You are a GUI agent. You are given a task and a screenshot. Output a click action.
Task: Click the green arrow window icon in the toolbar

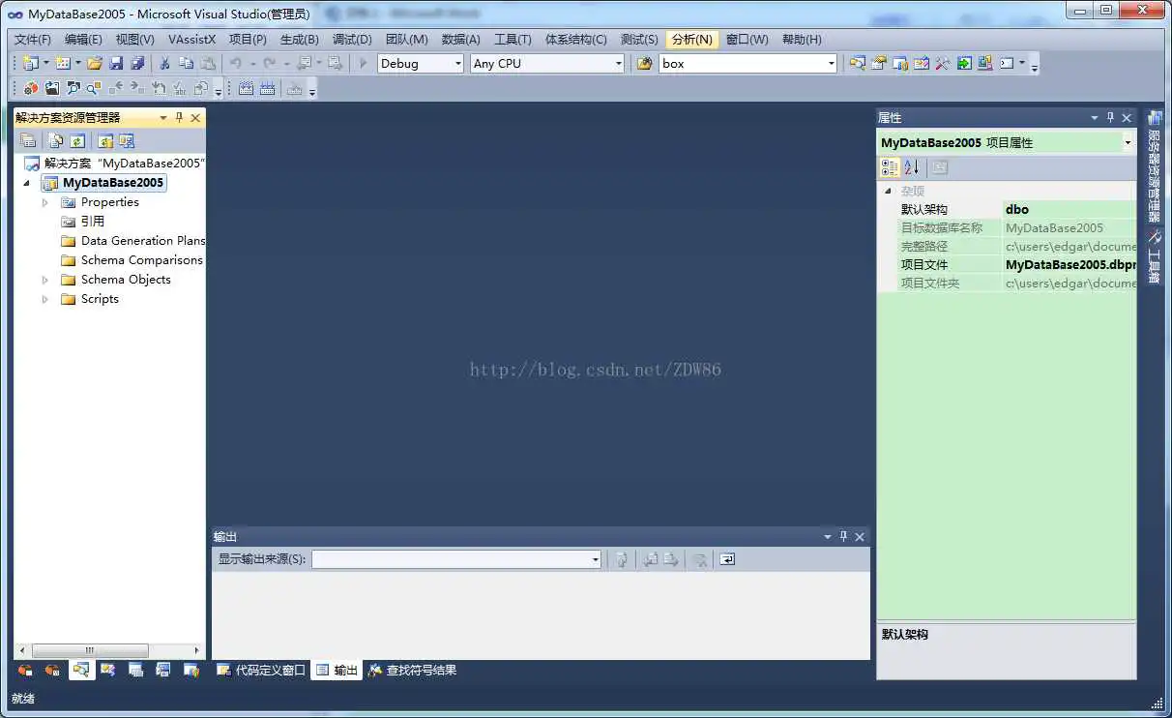pyautogui.click(x=964, y=64)
